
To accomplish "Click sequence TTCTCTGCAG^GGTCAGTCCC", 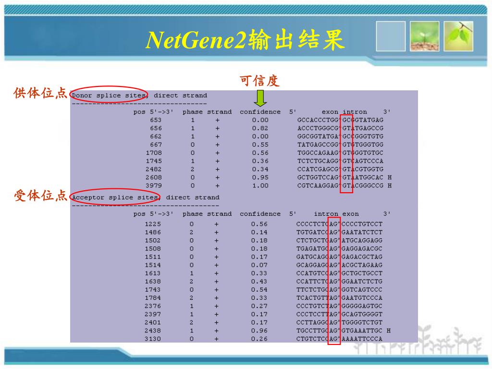I will (339, 290).
